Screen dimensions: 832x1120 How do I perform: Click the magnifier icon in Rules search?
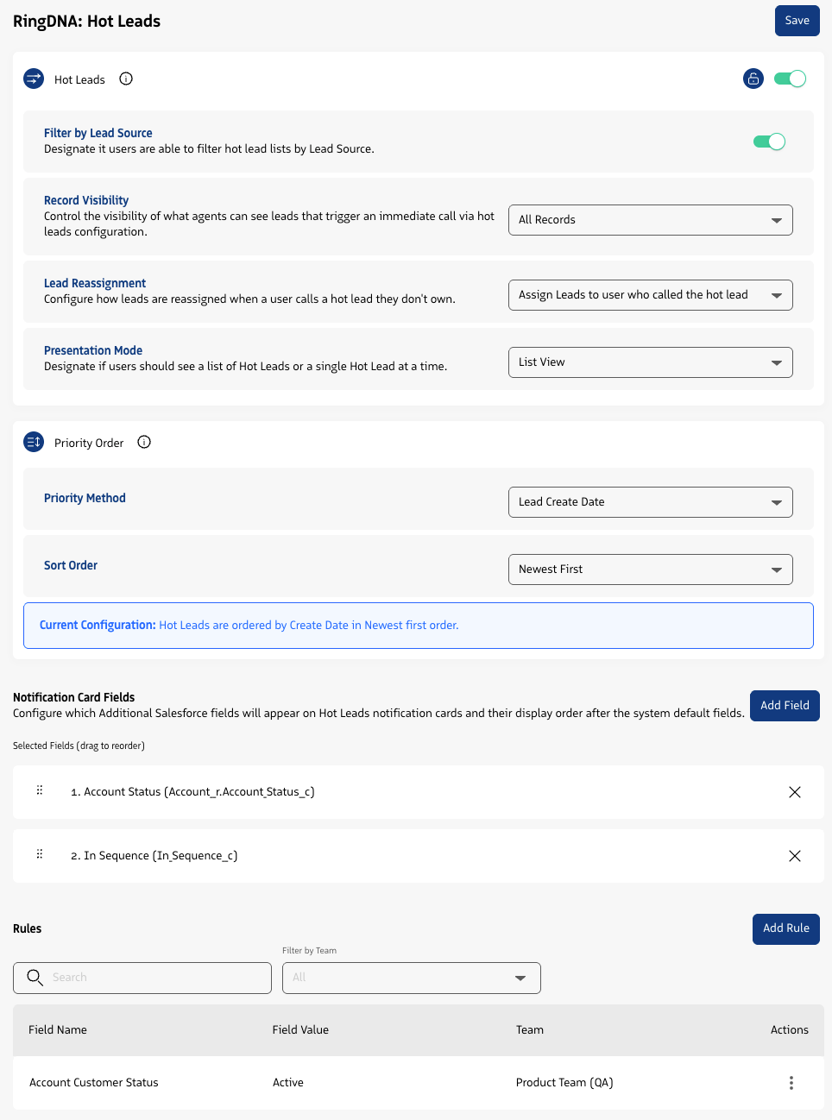pos(35,977)
